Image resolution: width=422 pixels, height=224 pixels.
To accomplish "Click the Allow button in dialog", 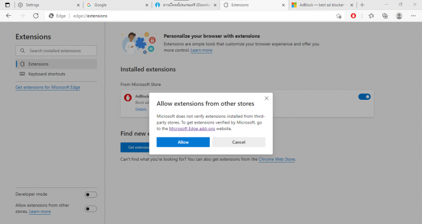I will click(183, 142).
